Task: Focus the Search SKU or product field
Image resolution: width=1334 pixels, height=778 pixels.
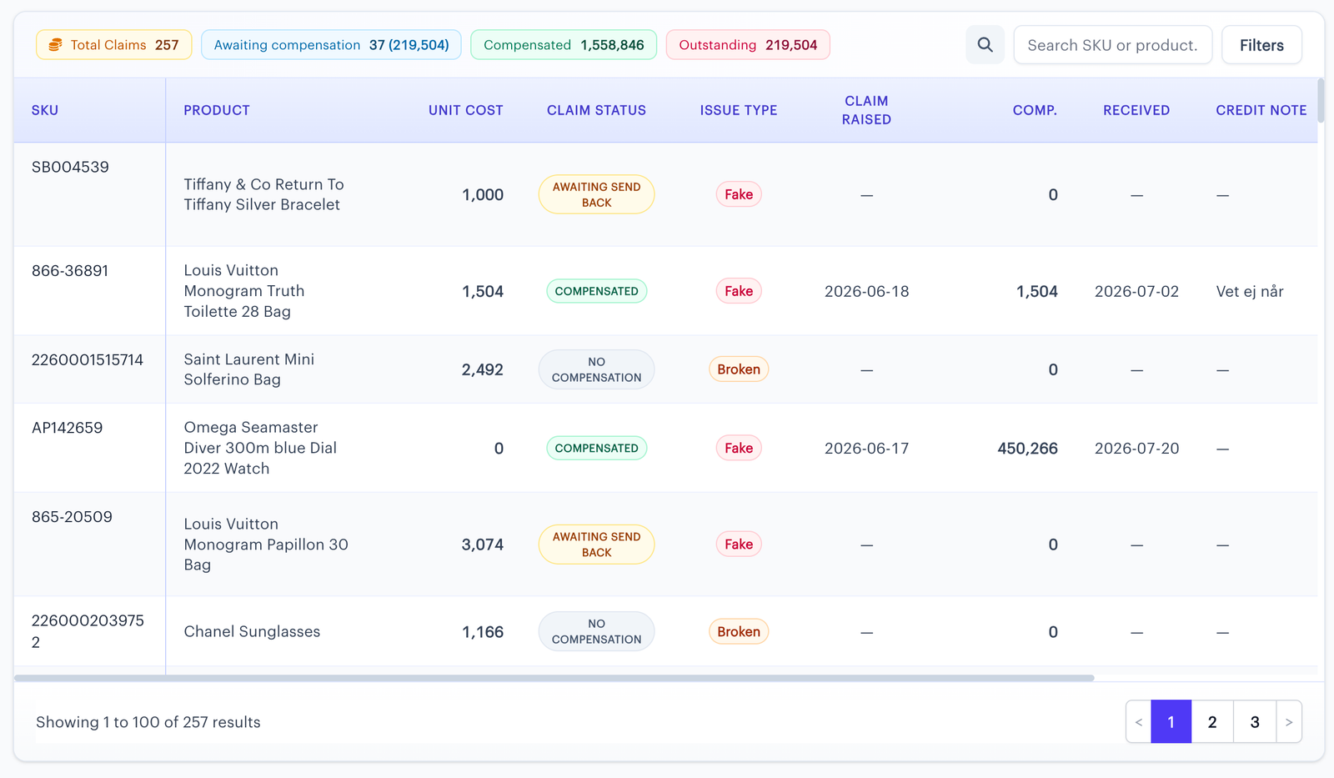Action: 1112,45
